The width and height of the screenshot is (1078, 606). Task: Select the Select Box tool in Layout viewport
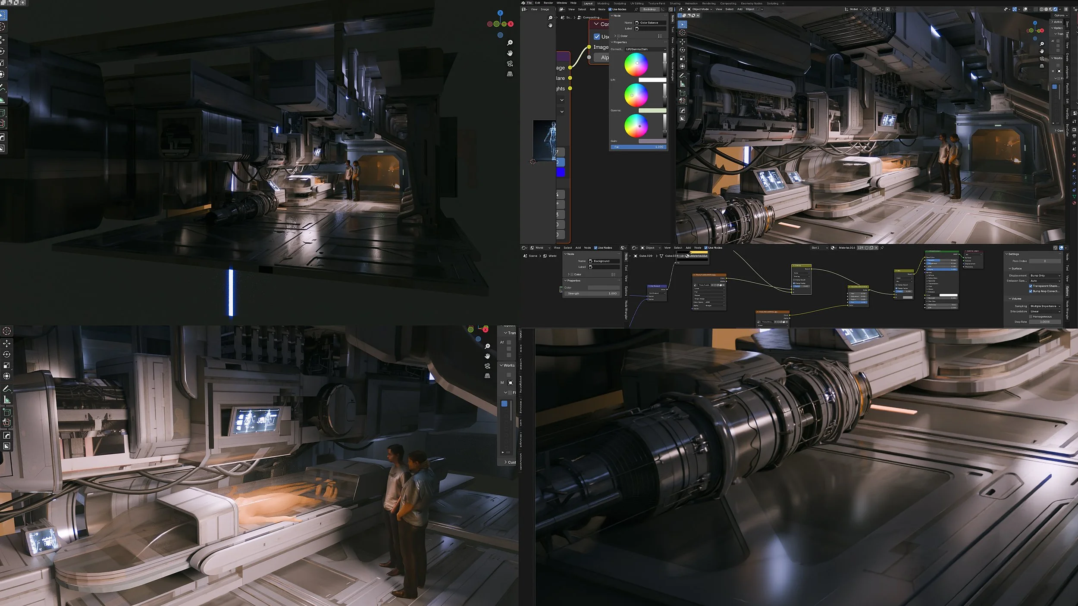click(x=682, y=25)
